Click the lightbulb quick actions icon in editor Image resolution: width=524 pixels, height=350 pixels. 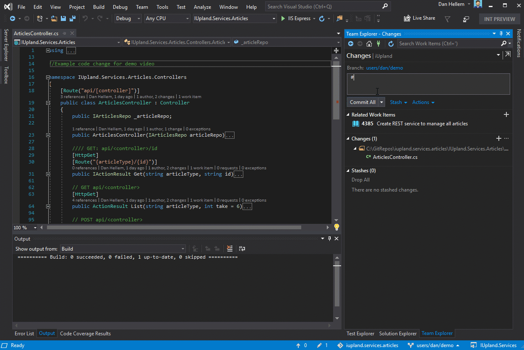click(x=336, y=227)
